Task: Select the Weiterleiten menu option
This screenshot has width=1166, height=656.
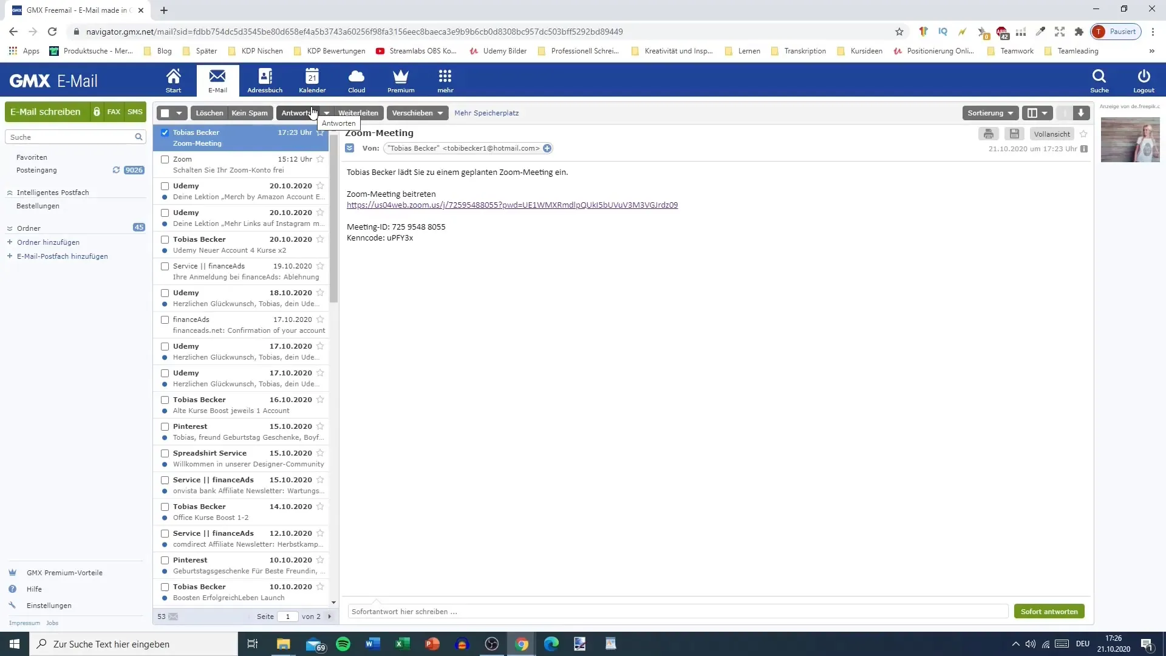Action: coord(358,112)
